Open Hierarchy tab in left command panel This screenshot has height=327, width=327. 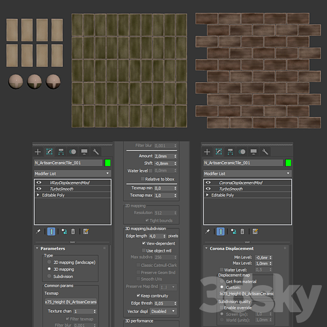tap(61, 152)
